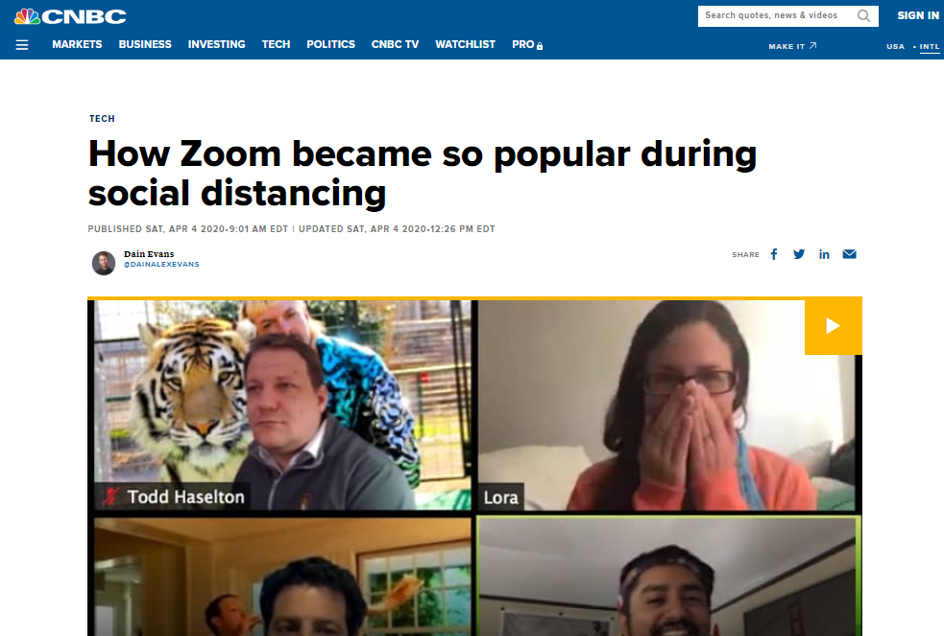Open the locked PRO section
This screenshot has width=944, height=636.
click(527, 44)
